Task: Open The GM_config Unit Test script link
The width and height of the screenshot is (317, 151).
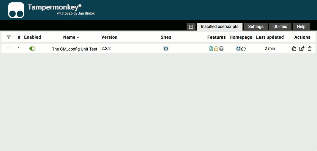Action: (x=75, y=49)
